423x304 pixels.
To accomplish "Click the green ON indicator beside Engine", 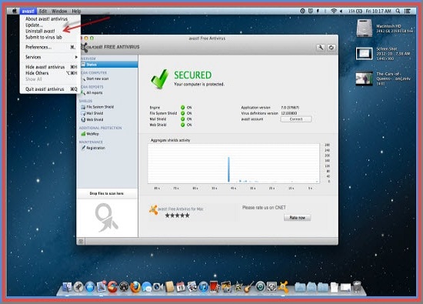I will coord(182,108).
